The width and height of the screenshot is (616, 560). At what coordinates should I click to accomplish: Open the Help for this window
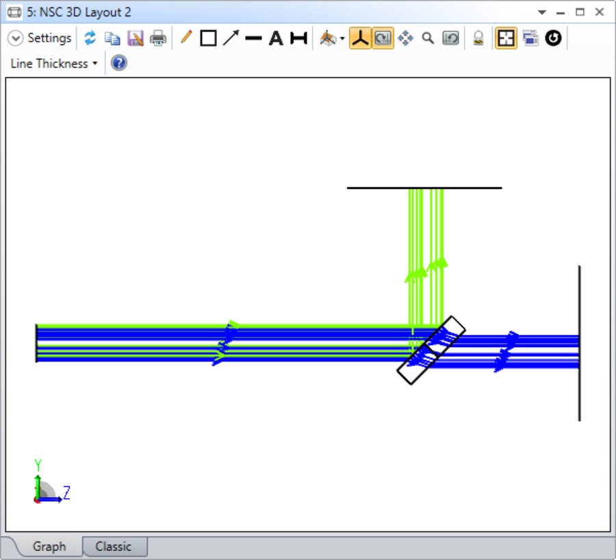coord(118,62)
